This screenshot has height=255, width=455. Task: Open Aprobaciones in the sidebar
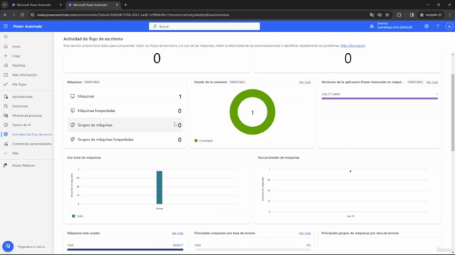22,96
